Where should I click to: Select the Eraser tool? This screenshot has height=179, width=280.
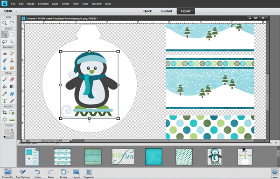pyautogui.click(x=12, y=79)
